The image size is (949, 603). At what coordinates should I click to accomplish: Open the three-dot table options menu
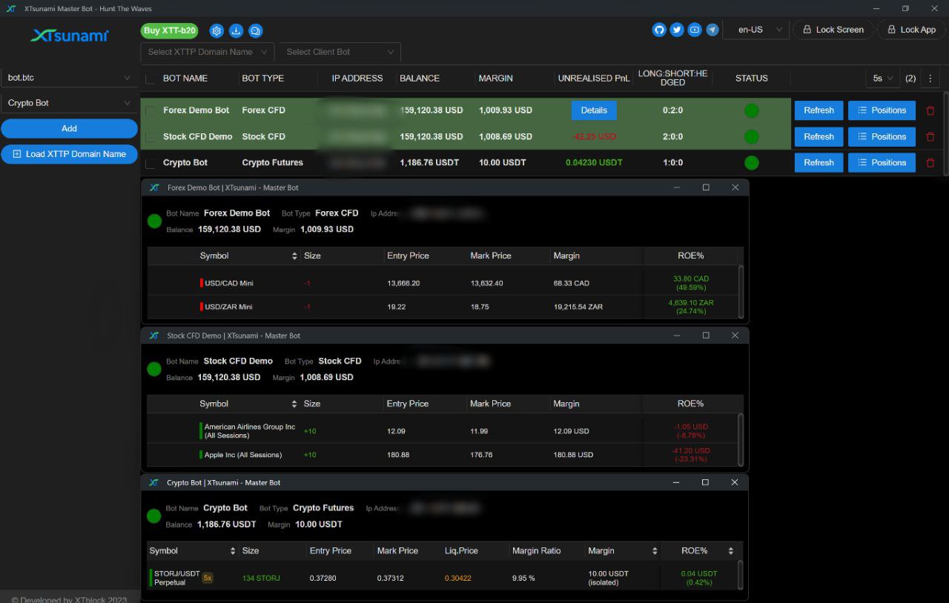(930, 79)
